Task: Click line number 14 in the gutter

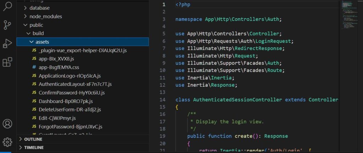Action: coord(163,100)
